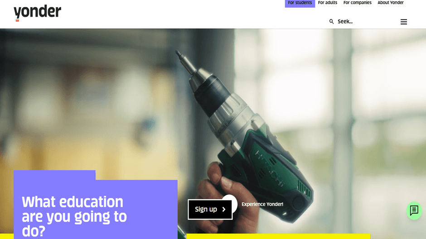
Task: Open the hamburger menu icon
Action: (404, 22)
